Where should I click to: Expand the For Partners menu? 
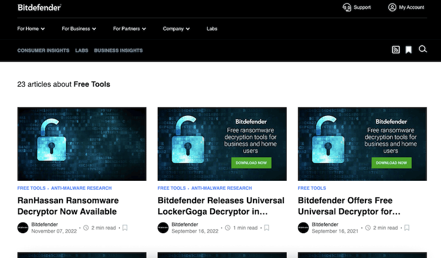point(130,29)
